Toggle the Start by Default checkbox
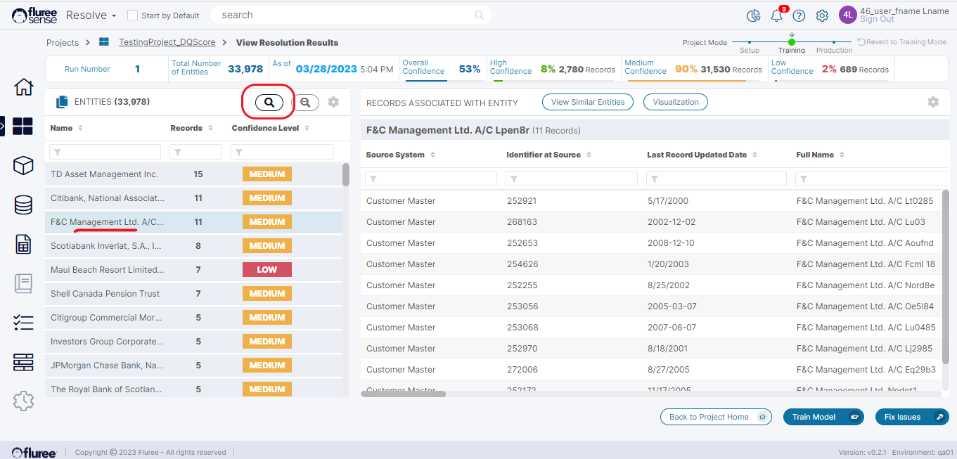The width and height of the screenshot is (957, 459). pyautogui.click(x=132, y=15)
